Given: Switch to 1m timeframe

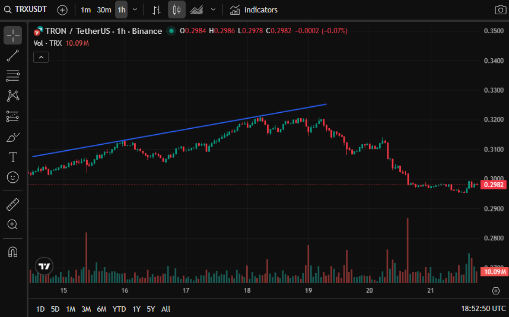Looking at the screenshot, I should point(85,10).
